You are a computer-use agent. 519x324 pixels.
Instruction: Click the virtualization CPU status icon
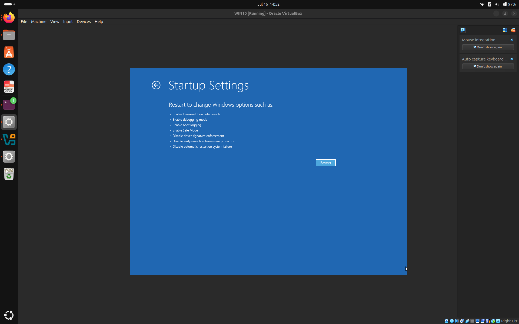tap(488, 321)
